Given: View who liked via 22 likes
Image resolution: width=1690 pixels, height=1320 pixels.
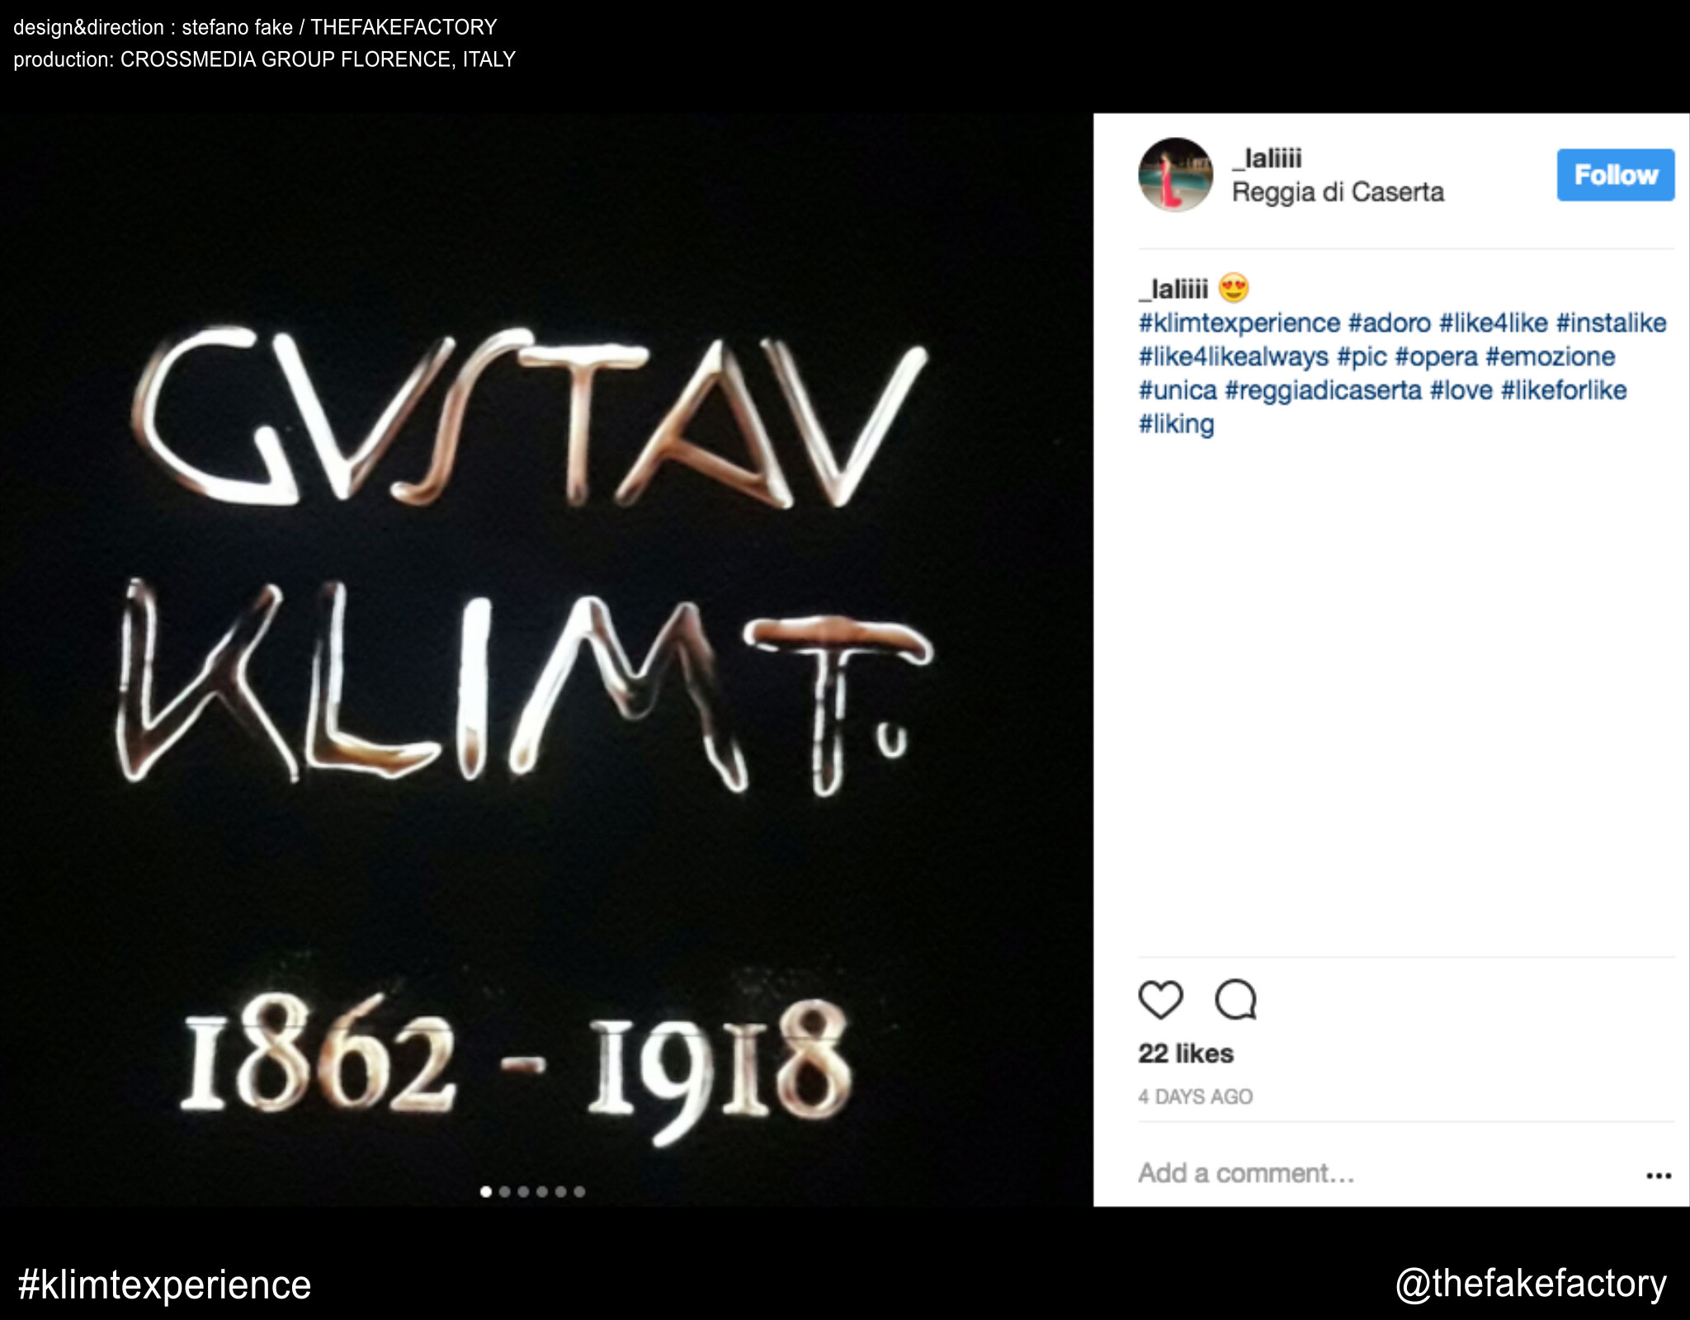Looking at the screenshot, I should tap(1186, 1054).
